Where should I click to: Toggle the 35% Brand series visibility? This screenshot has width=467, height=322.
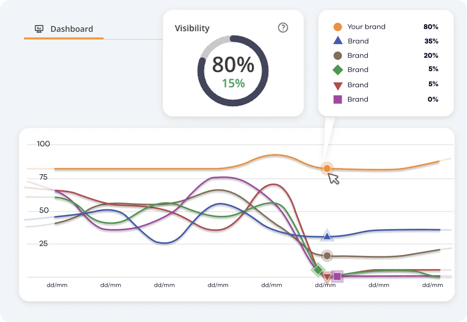(x=359, y=40)
